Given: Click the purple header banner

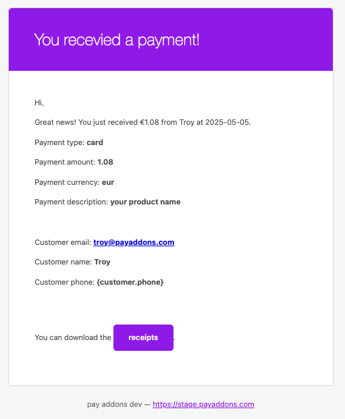Looking at the screenshot, I should pyautogui.click(x=171, y=39).
